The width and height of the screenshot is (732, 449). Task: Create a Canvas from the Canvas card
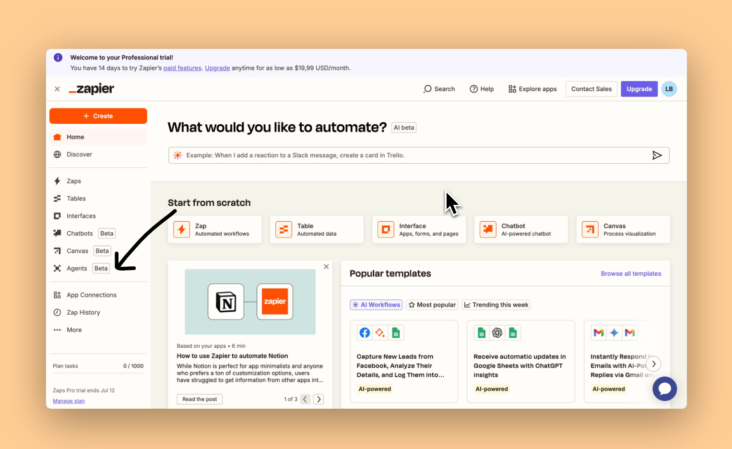(x=624, y=229)
